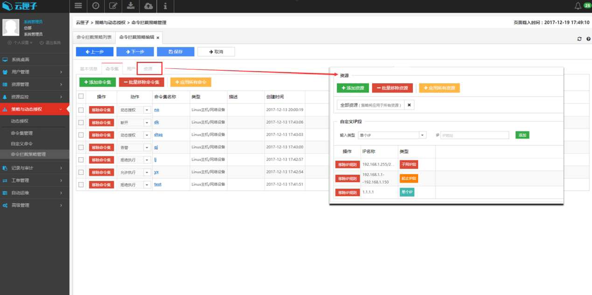Image resolution: width=592 pixels, height=295 pixels.
Task: Click 上一步 previous step button
Action: (x=95, y=52)
